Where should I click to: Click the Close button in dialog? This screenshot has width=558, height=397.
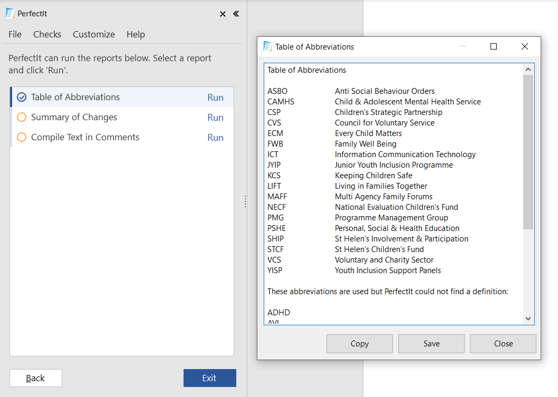pos(503,344)
